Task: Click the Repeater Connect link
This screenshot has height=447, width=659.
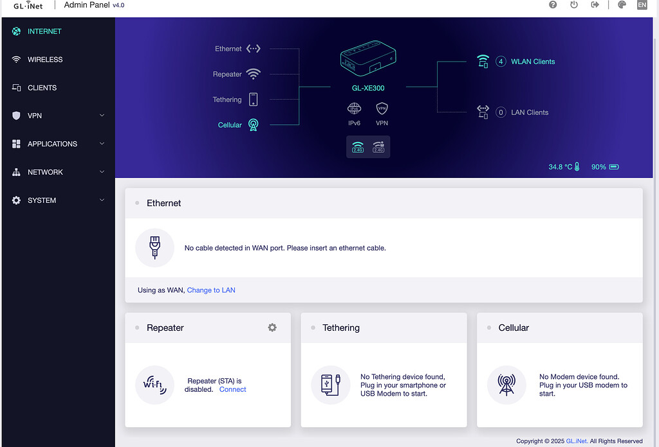Action: pos(232,390)
